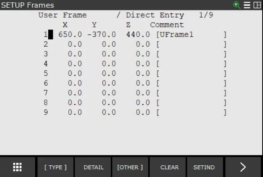Select user frame row 1

[x=135, y=35]
